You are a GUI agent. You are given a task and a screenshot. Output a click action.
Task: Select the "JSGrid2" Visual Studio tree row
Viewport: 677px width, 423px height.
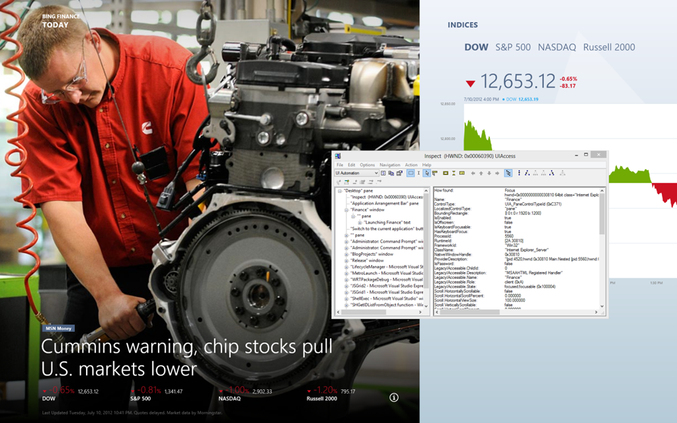(386, 286)
